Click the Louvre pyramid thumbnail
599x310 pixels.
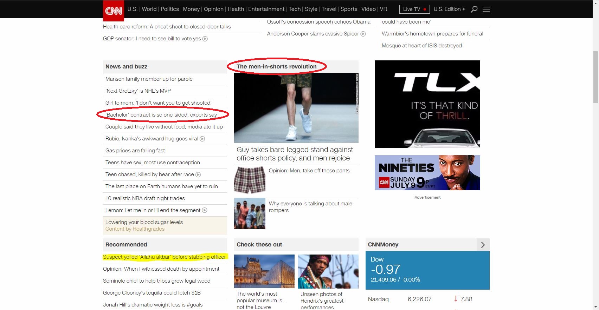coord(264,271)
